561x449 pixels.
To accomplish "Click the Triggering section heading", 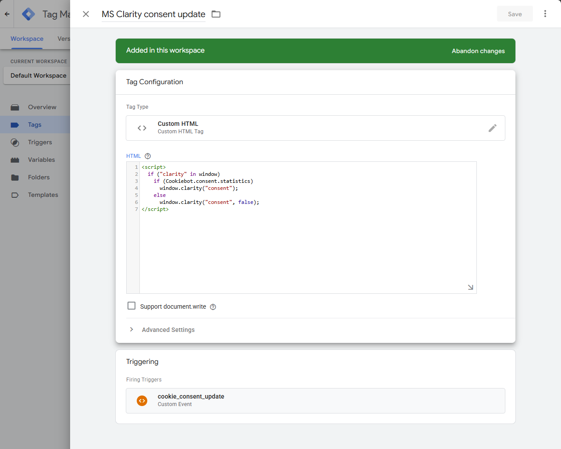I will tap(142, 361).
